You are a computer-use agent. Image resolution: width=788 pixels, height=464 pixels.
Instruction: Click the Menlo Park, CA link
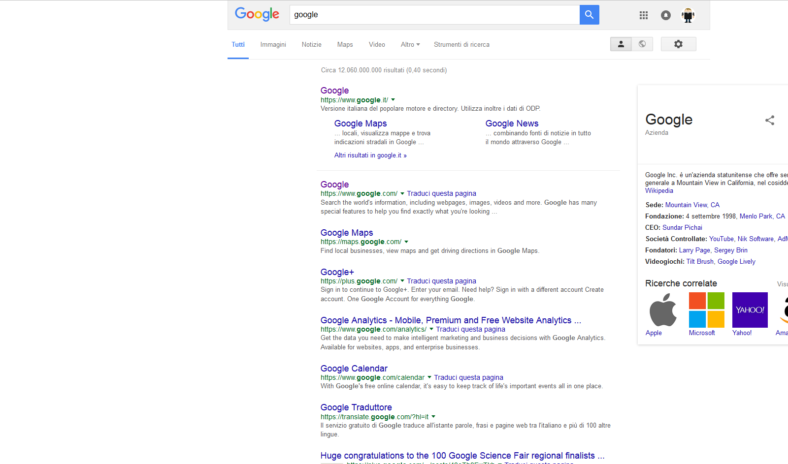pyautogui.click(x=762, y=217)
